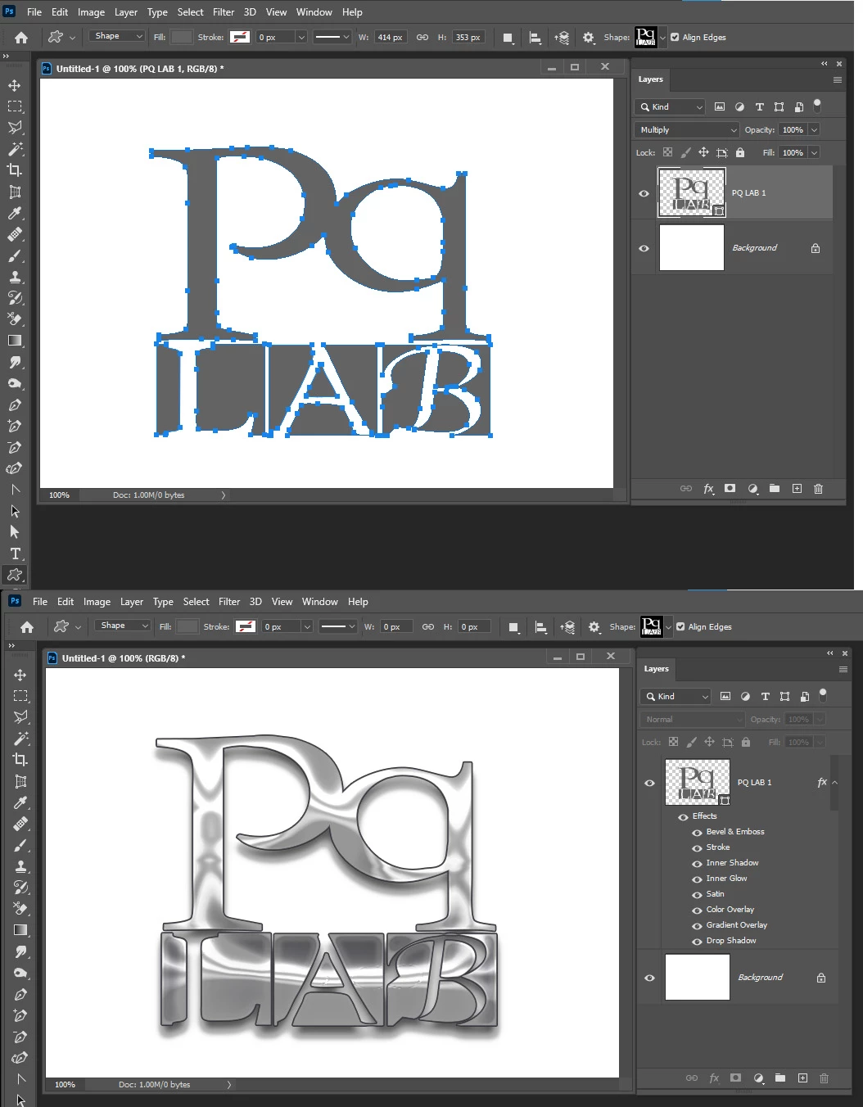
Task: Select the Gradient tool in top window
Action: [15, 341]
